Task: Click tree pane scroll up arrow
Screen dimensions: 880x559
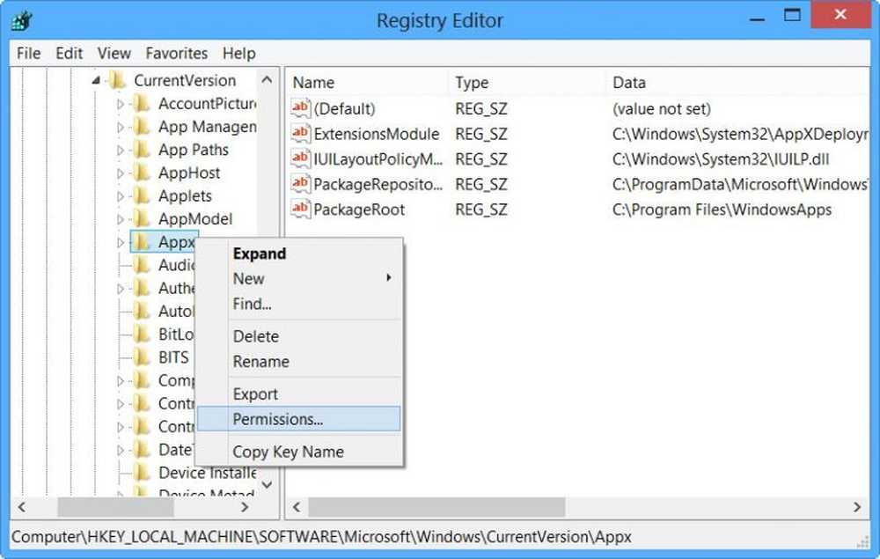Action: (x=268, y=80)
